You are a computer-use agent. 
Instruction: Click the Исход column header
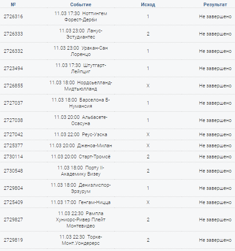click(148, 4)
